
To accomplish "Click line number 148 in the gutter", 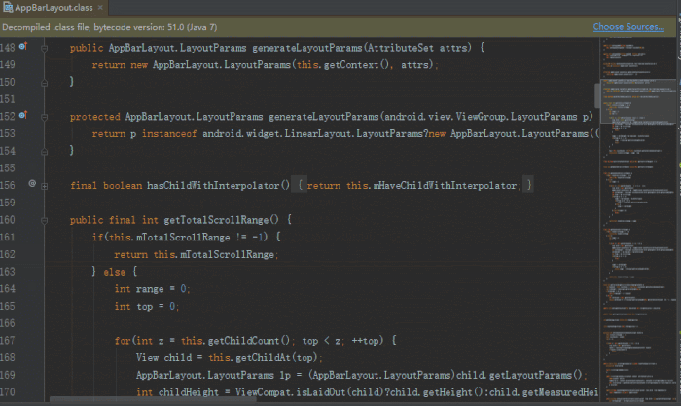I will 8,48.
